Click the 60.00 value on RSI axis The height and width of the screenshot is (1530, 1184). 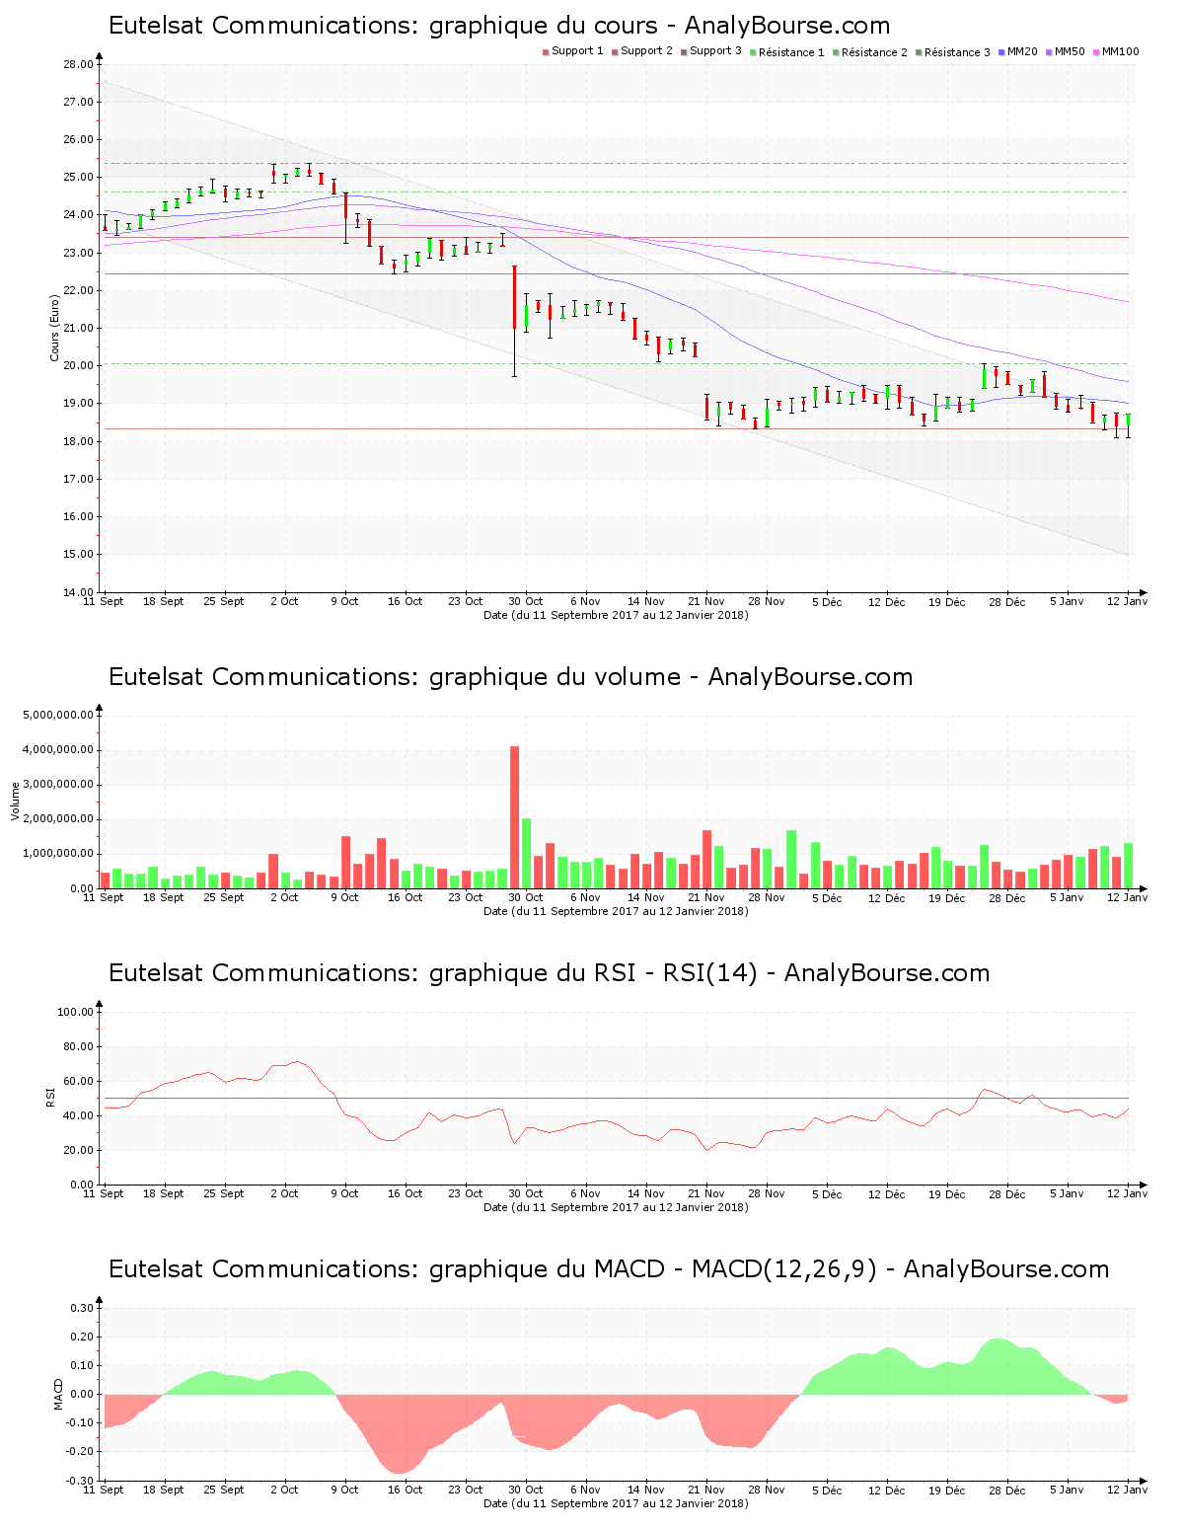pos(78,1081)
